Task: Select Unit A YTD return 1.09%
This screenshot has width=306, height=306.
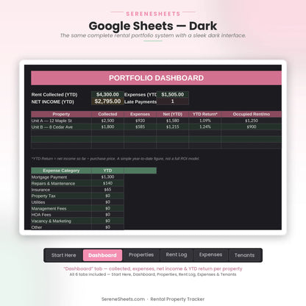Action: (205, 121)
